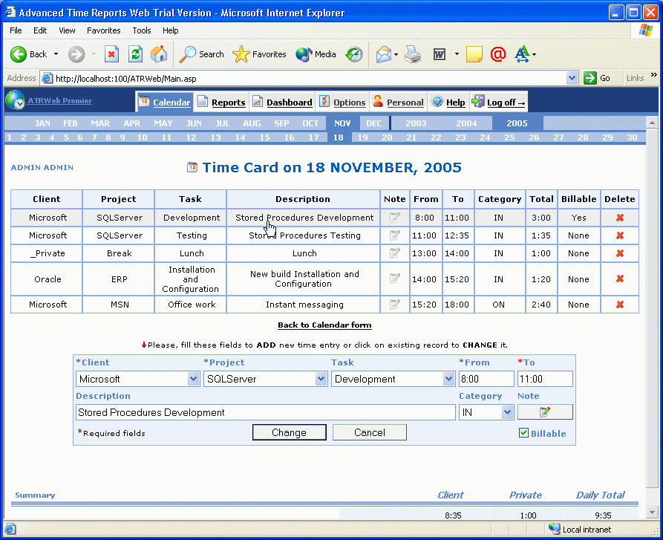Stop page loading with red X icon
663x540 pixels.
coord(111,54)
